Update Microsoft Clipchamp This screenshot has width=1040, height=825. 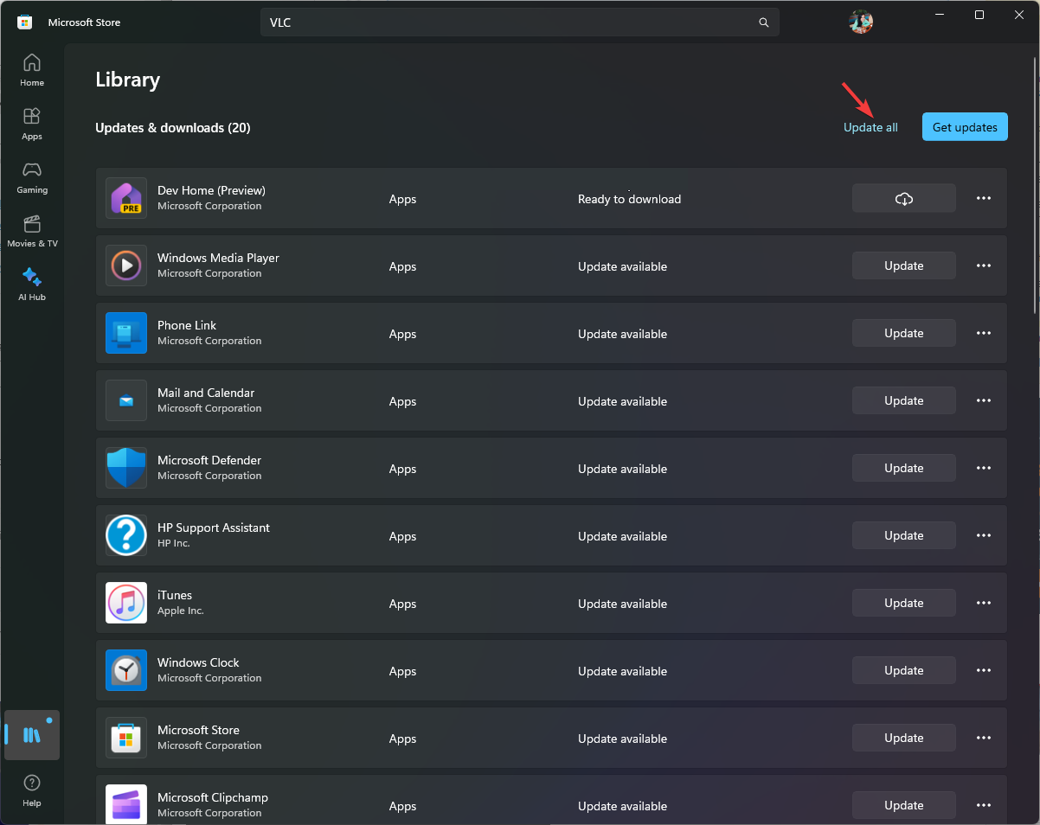(904, 805)
